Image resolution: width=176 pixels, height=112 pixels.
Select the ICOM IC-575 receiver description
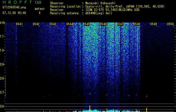click(112, 10)
